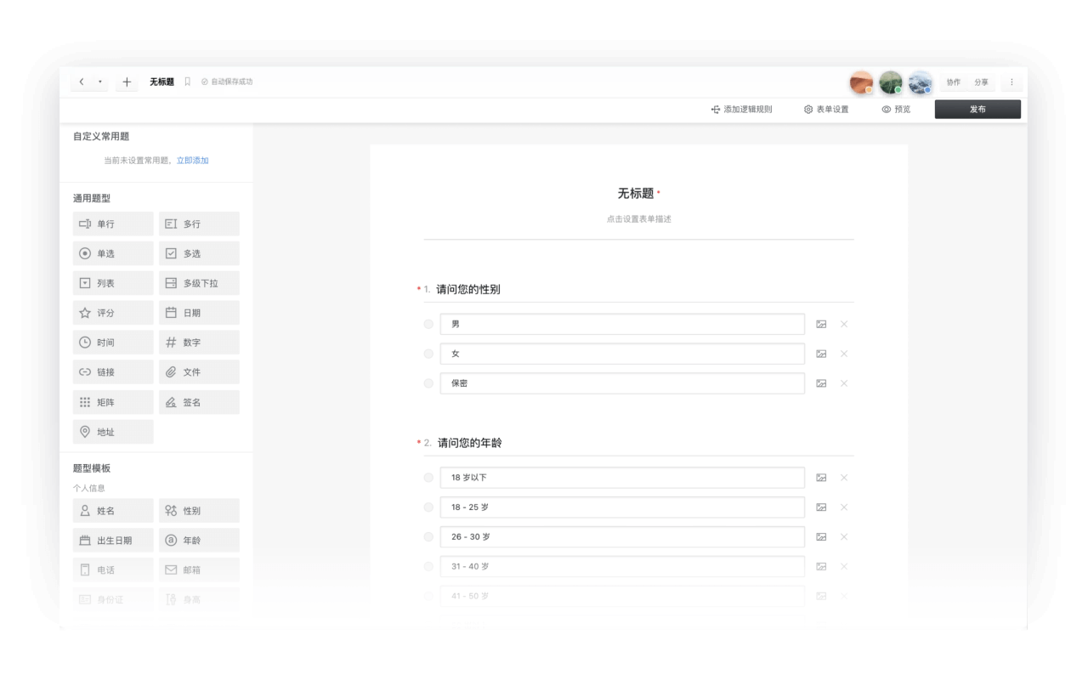
Task: Select the radio button for 男
Action: point(428,325)
